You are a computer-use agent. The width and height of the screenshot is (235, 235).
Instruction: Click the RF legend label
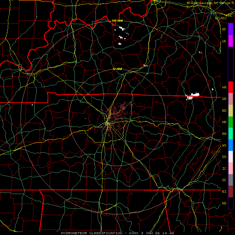point(224,29)
